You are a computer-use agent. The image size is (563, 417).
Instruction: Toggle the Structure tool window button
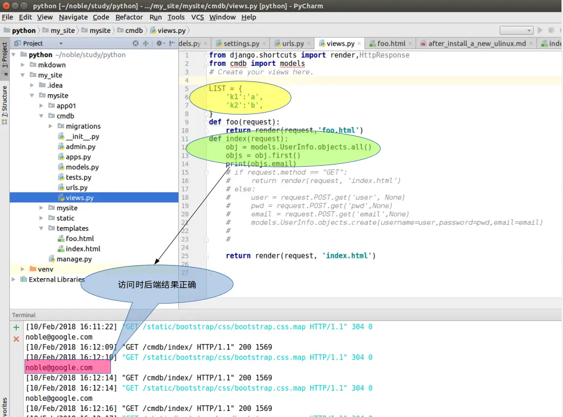[x=5, y=101]
